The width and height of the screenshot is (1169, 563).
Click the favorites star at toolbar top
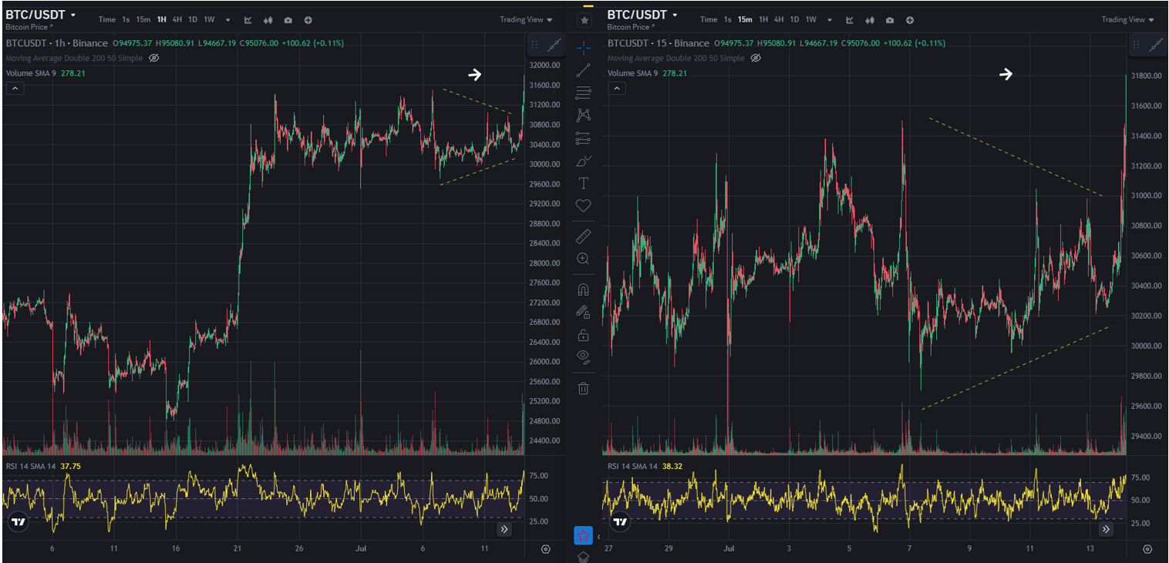584,20
